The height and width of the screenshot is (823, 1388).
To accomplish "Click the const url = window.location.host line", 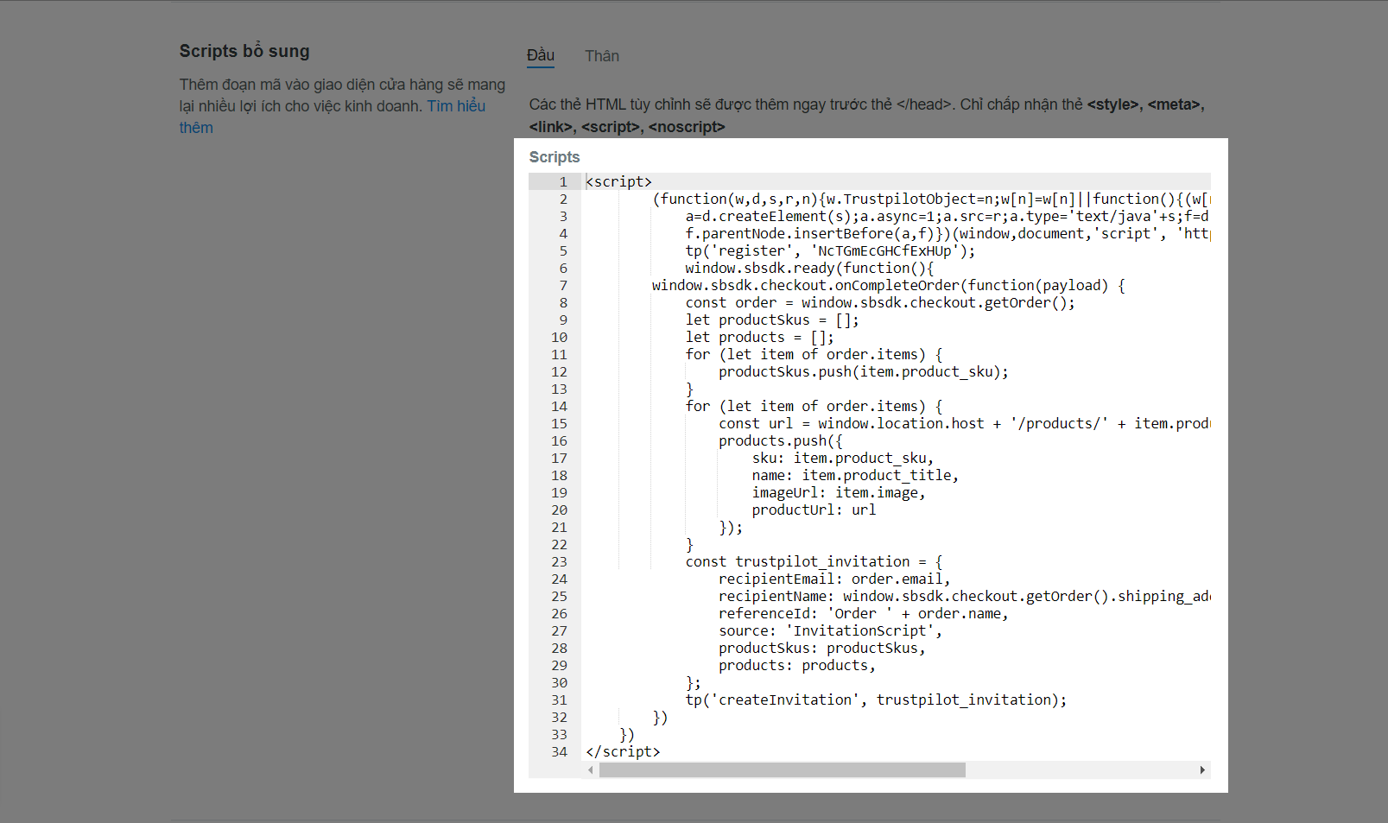I will click(965, 423).
